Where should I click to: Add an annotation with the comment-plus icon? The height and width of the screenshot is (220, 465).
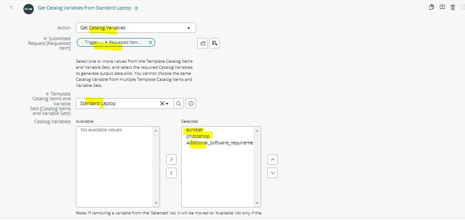[442, 7]
